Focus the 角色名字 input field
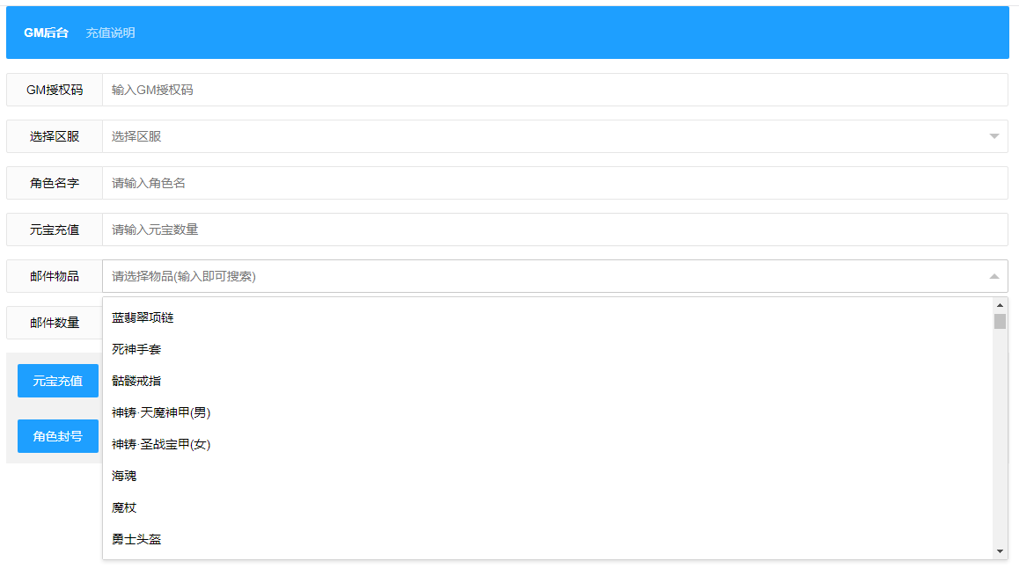 pyautogui.click(x=554, y=183)
